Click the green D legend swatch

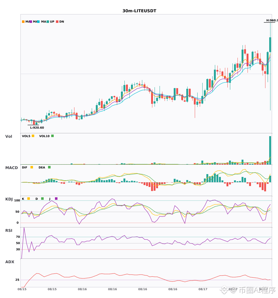pos(42,199)
